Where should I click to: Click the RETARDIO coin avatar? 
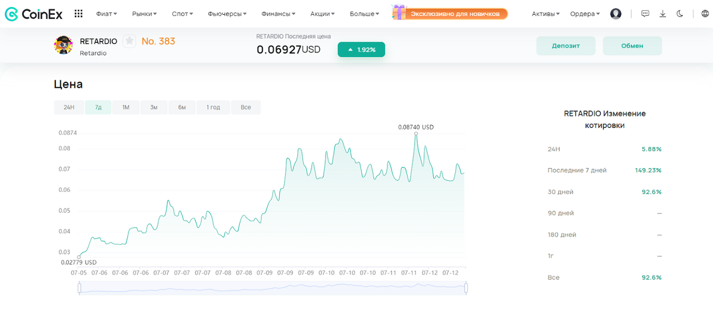pos(64,45)
